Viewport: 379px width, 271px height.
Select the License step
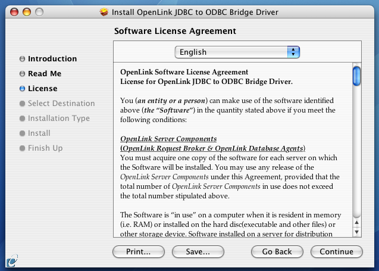[x=43, y=89]
